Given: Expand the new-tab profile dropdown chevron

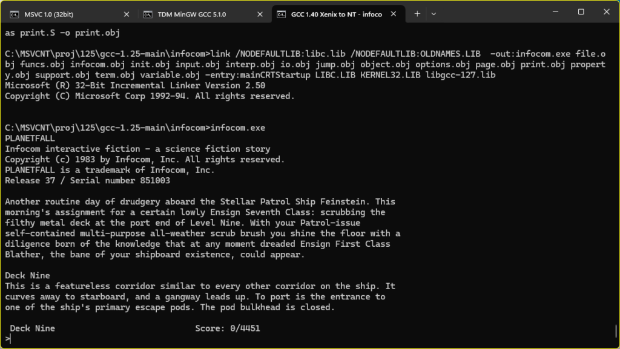Looking at the screenshot, I should click(434, 14).
